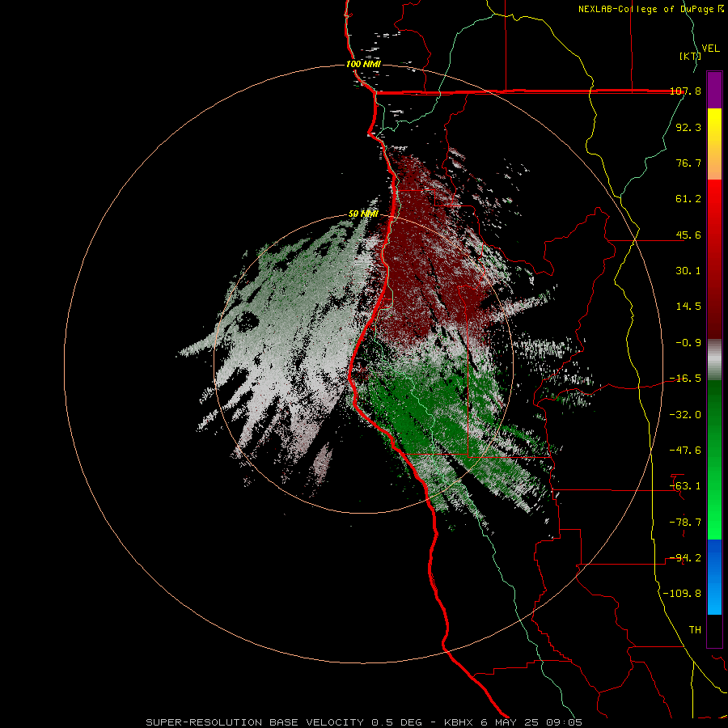Click the [KT] units label
The image size is (728, 728).
[x=690, y=56]
